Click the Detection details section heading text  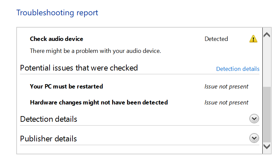[x=49, y=119]
